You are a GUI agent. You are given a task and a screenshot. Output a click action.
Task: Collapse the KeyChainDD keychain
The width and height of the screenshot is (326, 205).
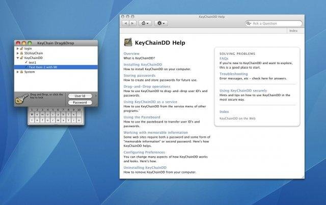pyautogui.click(x=18, y=58)
